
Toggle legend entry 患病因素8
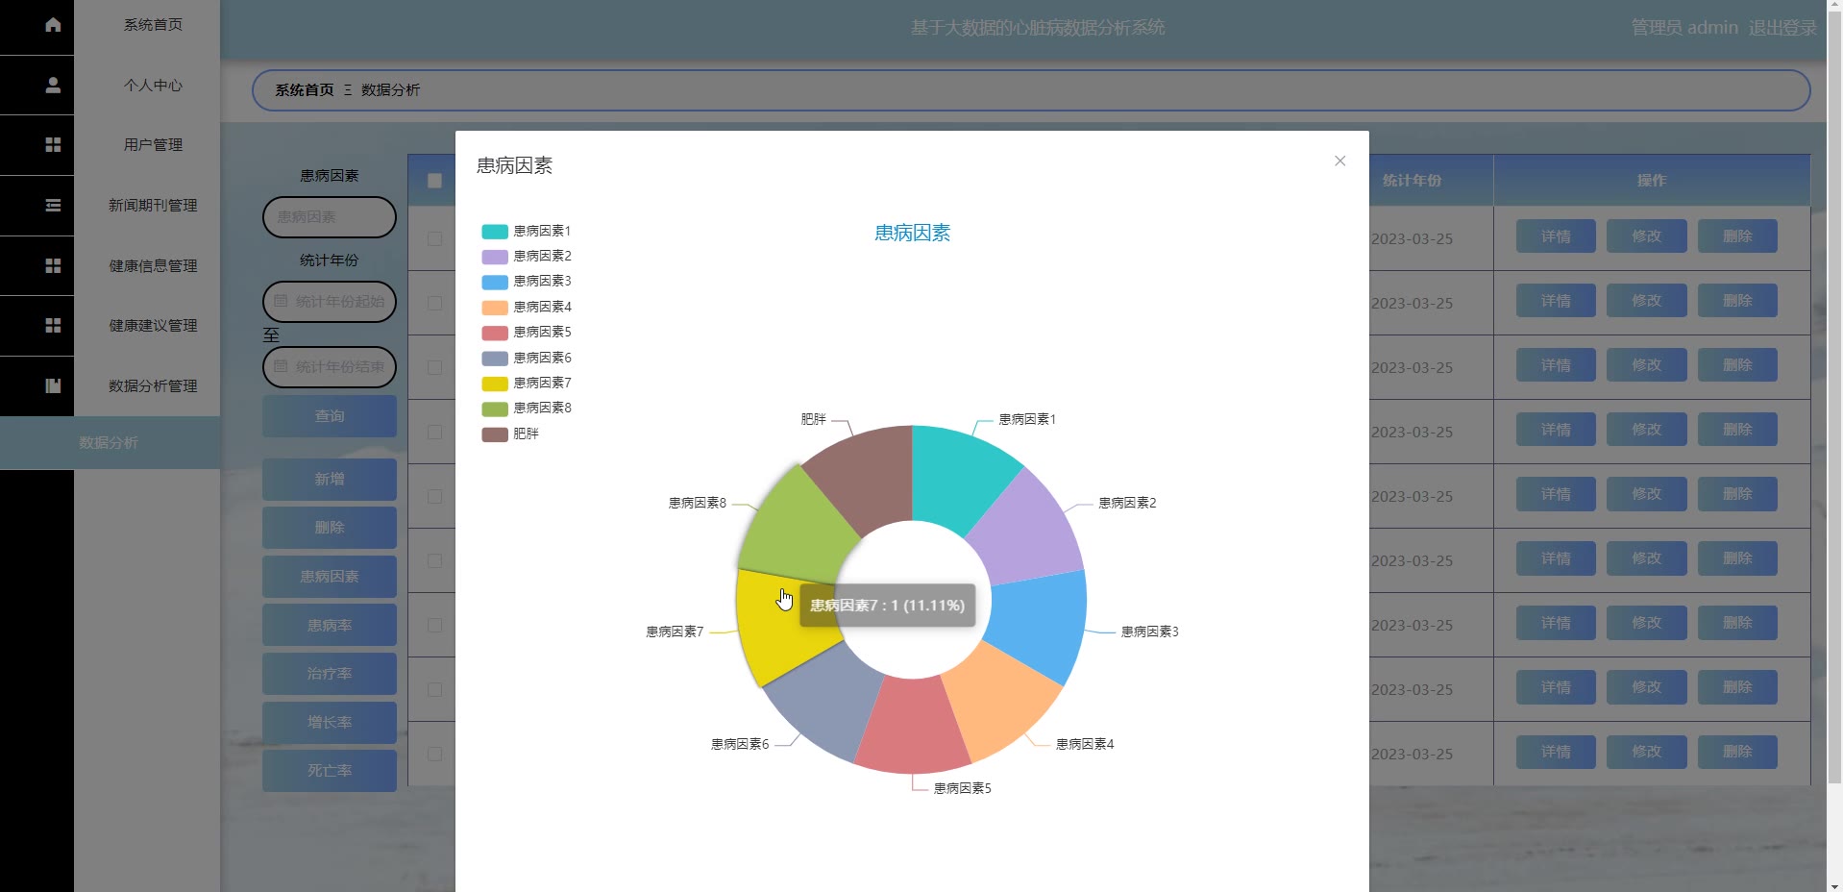[x=527, y=409]
